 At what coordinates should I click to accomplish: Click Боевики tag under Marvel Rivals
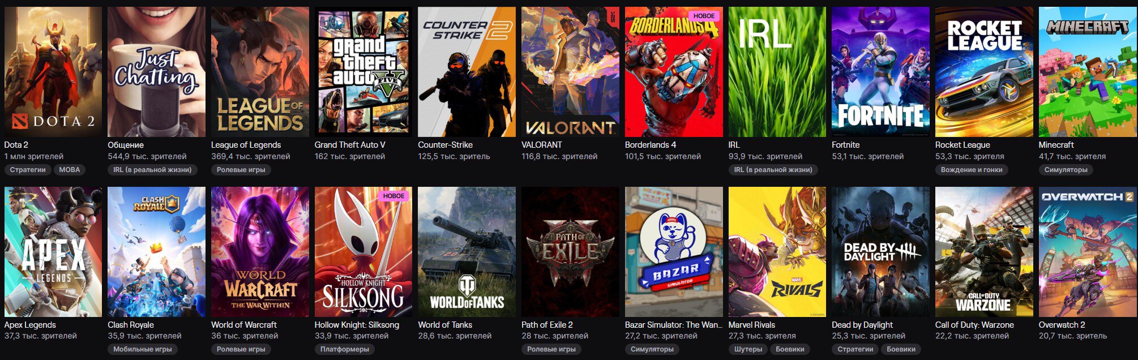pyautogui.click(x=790, y=349)
